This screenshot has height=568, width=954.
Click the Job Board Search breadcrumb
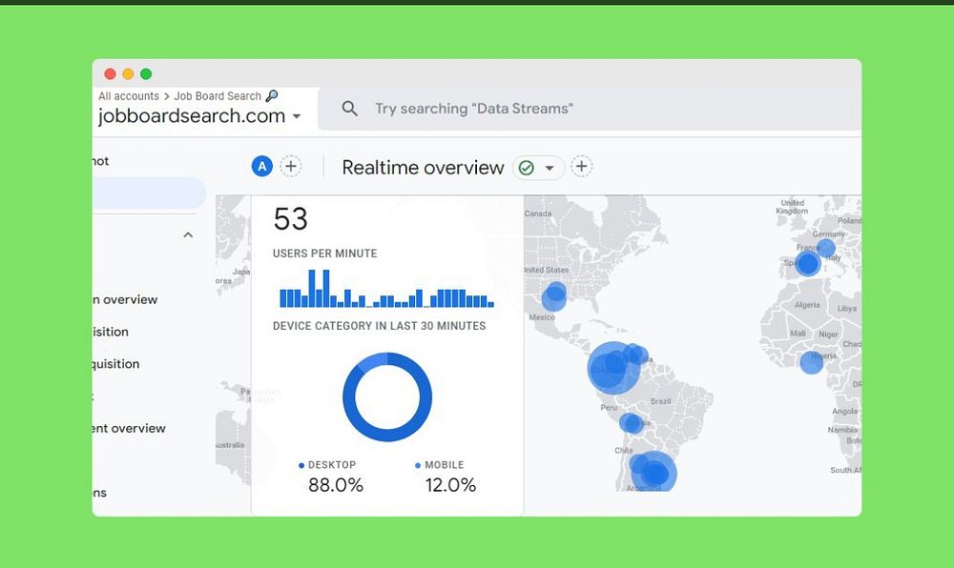click(218, 96)
